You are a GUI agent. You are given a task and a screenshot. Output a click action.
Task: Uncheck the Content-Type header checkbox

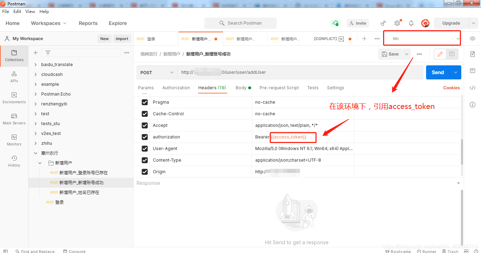coord(145,160)
